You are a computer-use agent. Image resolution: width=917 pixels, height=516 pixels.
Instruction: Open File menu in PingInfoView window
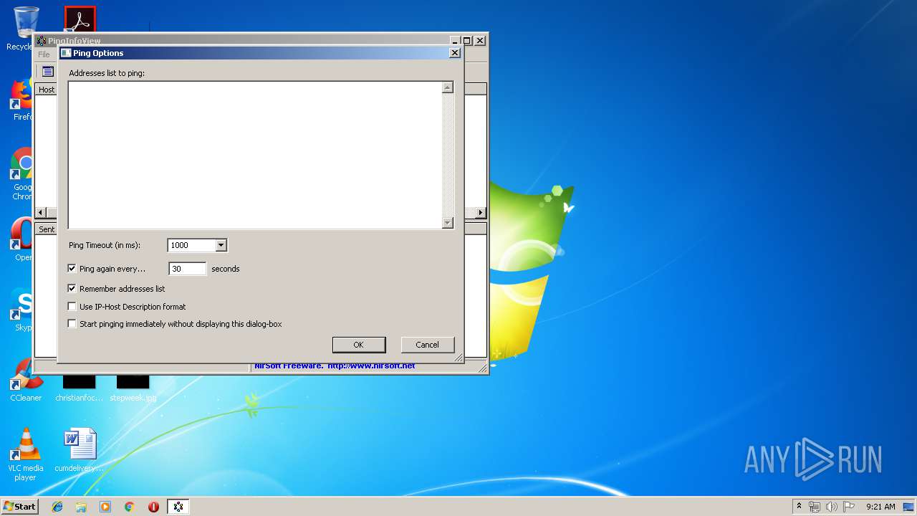[44, 54]
